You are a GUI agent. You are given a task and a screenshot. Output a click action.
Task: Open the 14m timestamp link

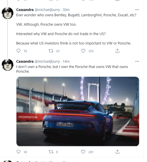pyautogui.click(x=66, y=62)
